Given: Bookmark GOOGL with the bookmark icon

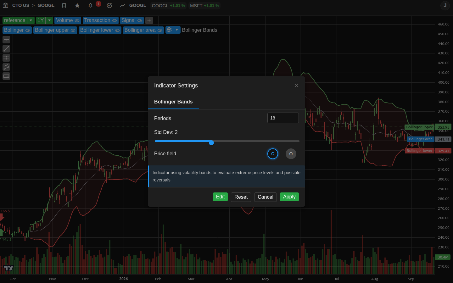Looking at the screenshot, I should coord(64,5).
